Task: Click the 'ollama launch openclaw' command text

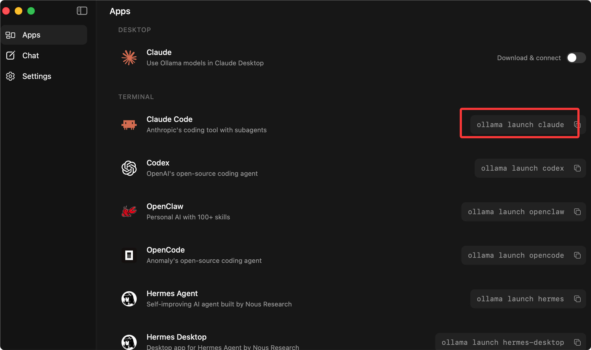Action: click(516, 212)
